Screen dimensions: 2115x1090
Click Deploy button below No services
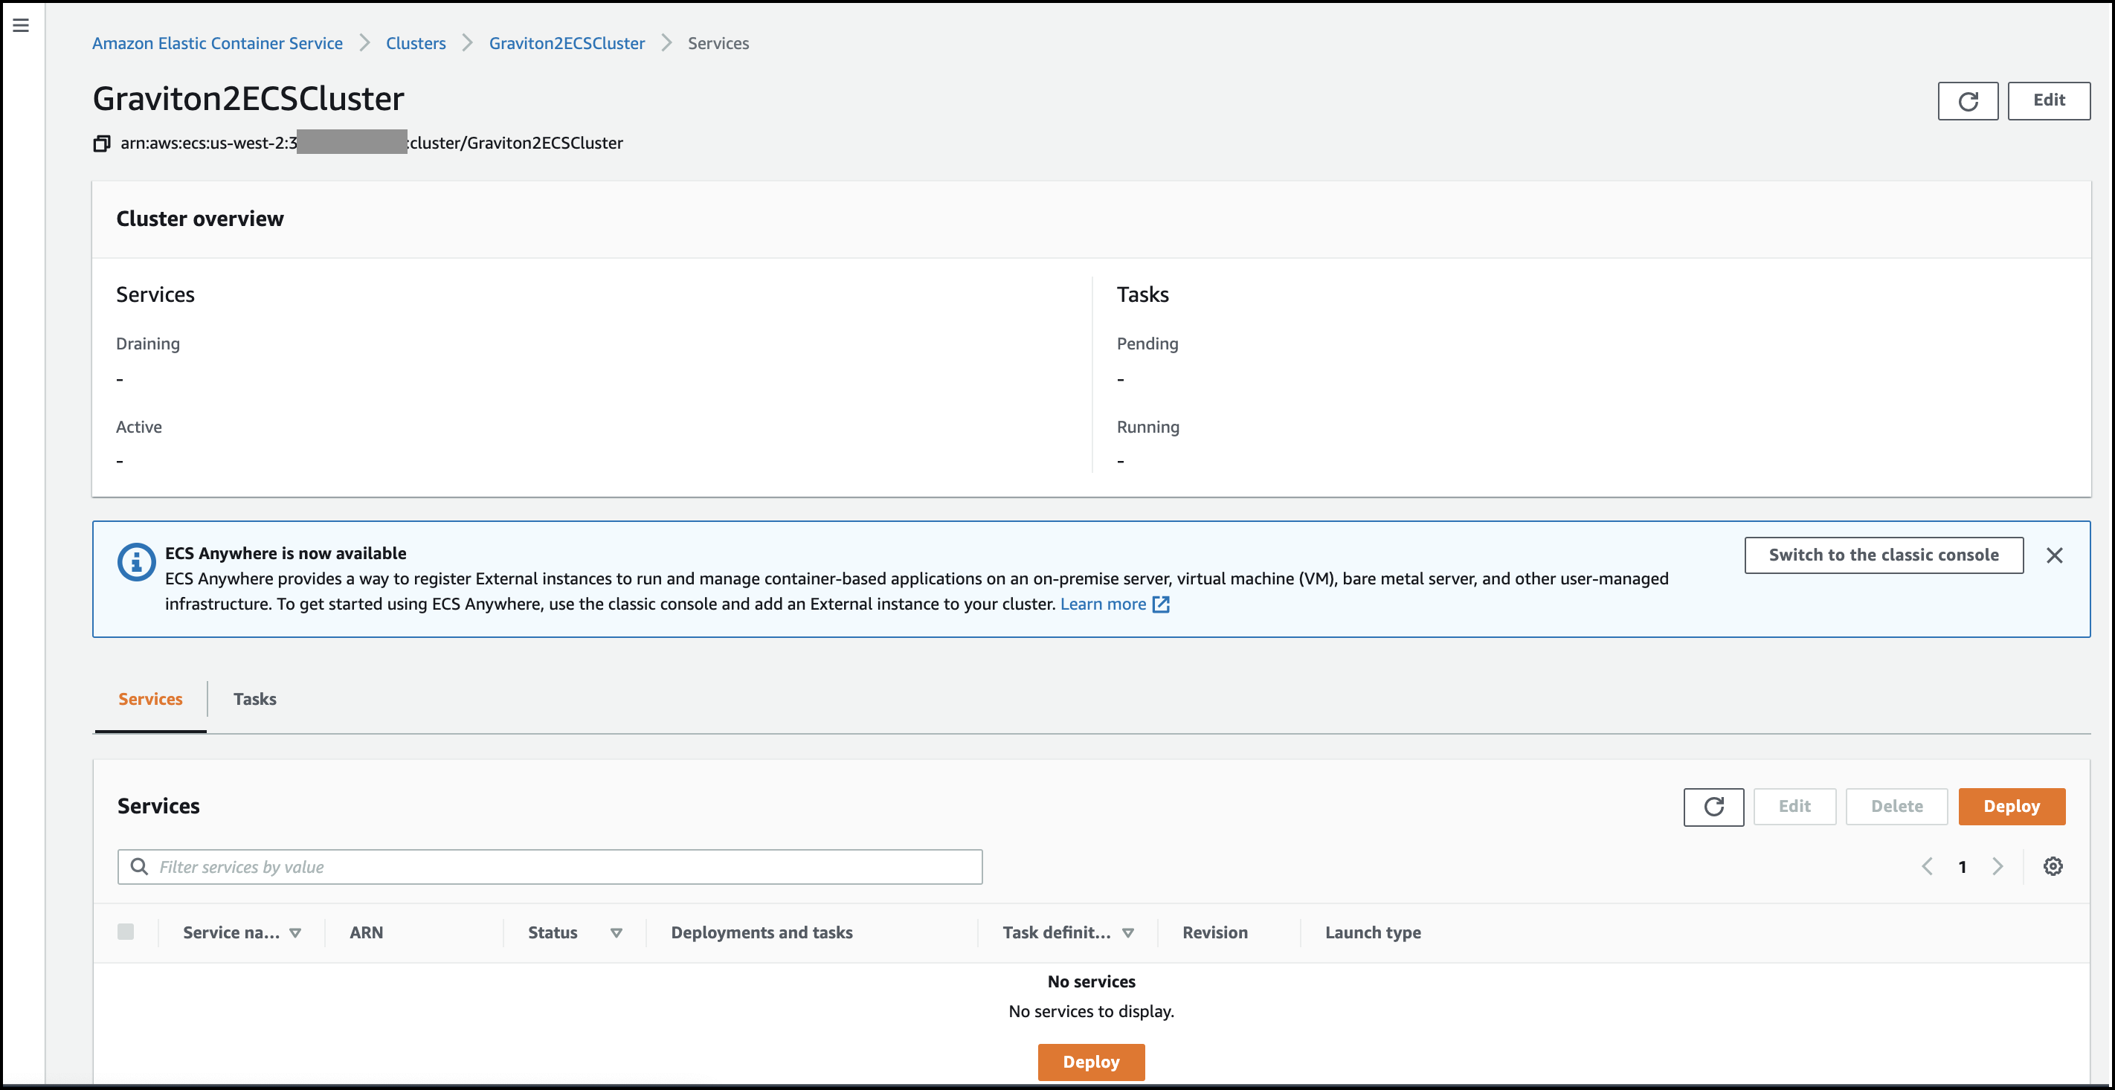coord(1091,1062)
